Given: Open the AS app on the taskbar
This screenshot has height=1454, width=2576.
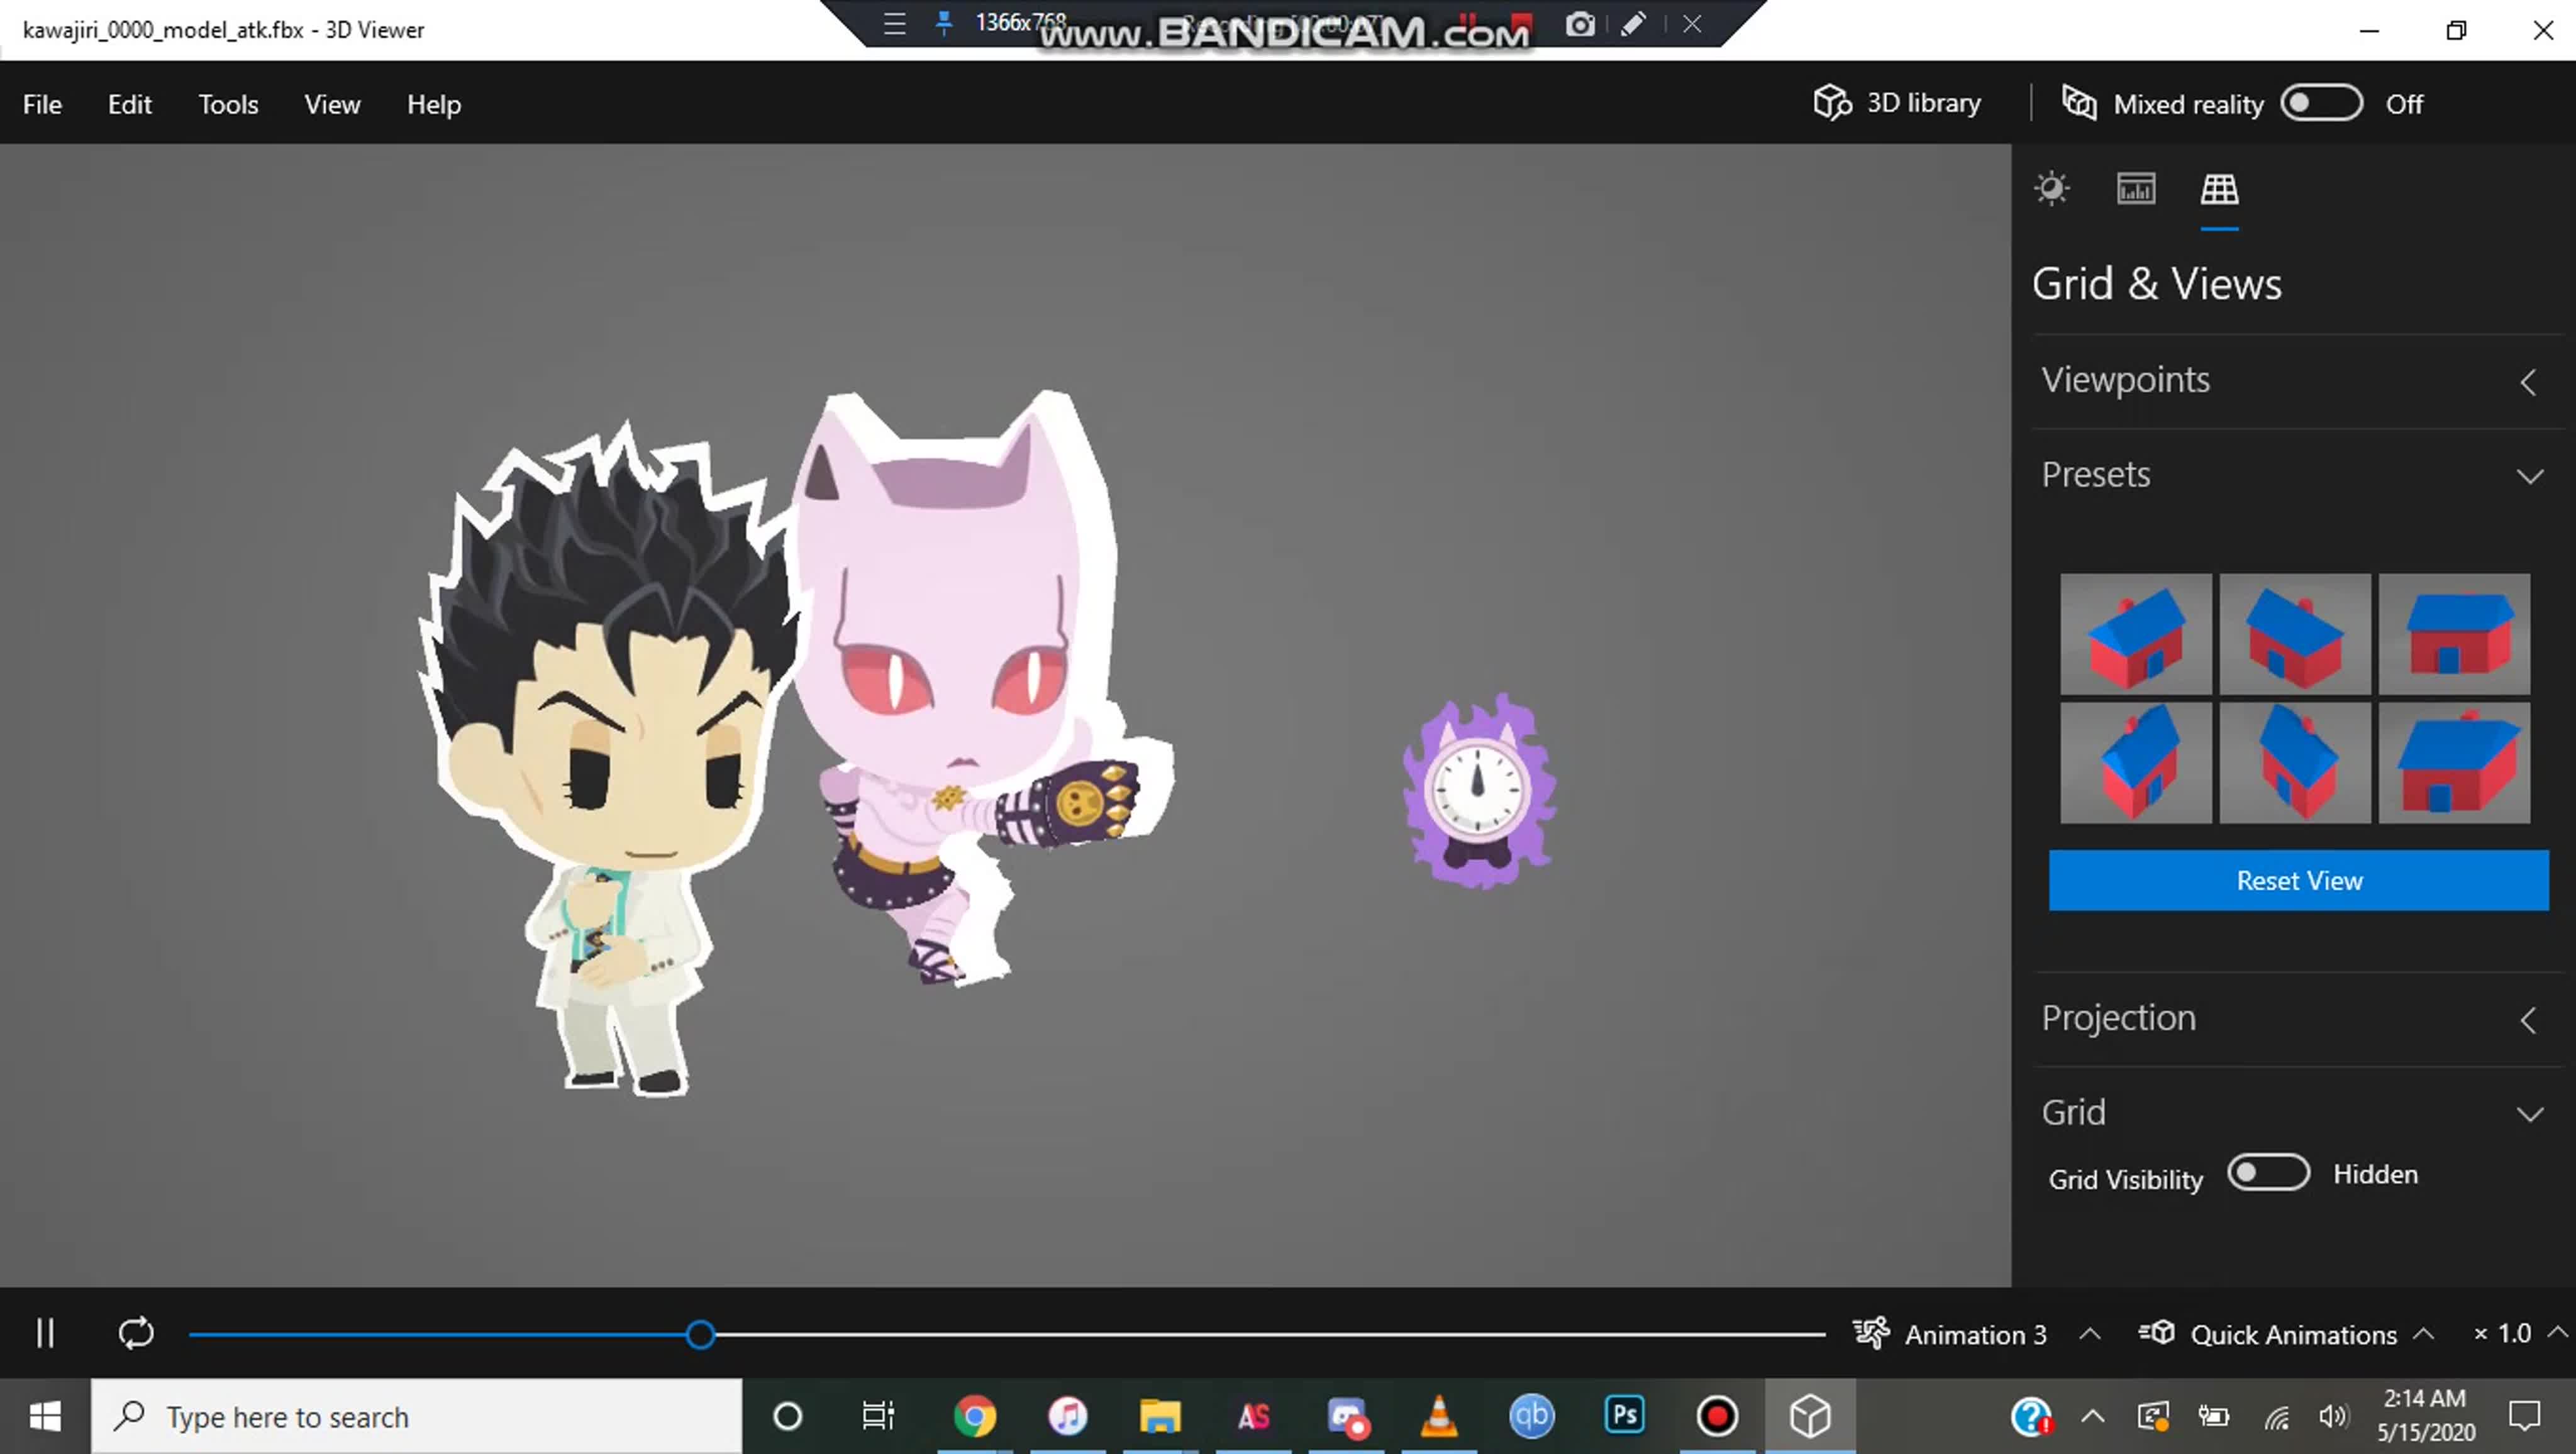Looking at the screenshot, I should (1253, 1416).
